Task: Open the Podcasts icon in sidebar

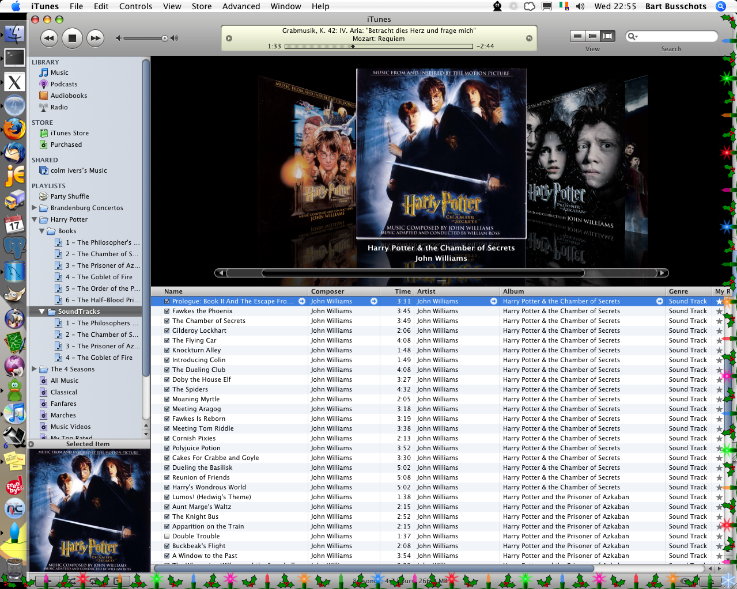Action: click(x=43, y=84)
